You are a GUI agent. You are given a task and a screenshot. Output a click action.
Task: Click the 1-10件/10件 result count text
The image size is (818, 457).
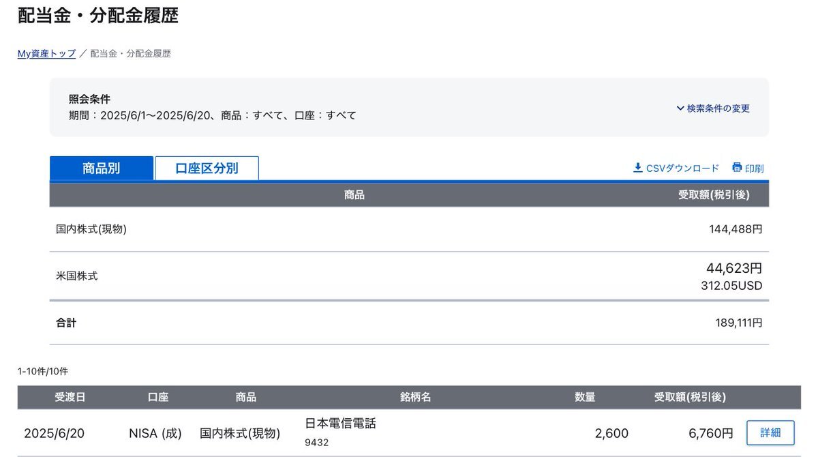[x=43, y=371]
